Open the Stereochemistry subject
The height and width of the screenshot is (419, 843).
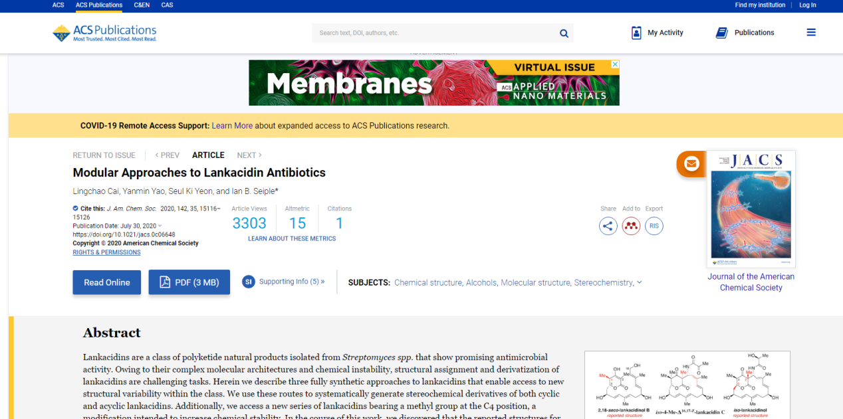(x=604, y=282)
